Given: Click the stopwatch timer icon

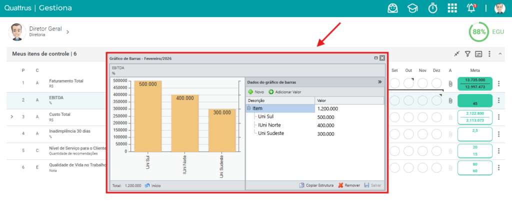Looking at the screenshot, I should 433,8.
